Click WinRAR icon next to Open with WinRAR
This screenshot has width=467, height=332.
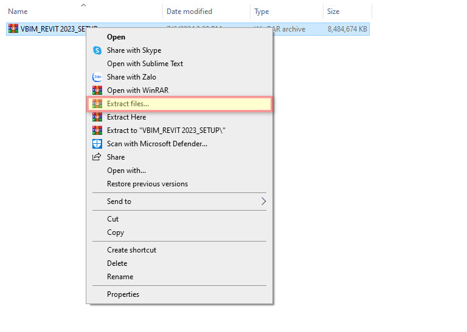97,90
